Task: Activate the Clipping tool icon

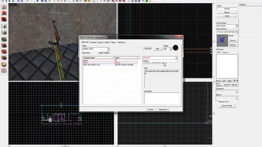Action: coord(4,65)
